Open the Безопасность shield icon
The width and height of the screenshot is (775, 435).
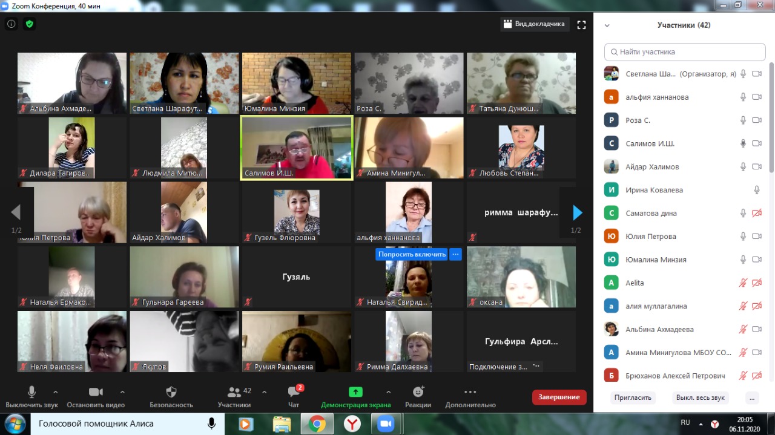pyautogui.click(x=171, y=392)
